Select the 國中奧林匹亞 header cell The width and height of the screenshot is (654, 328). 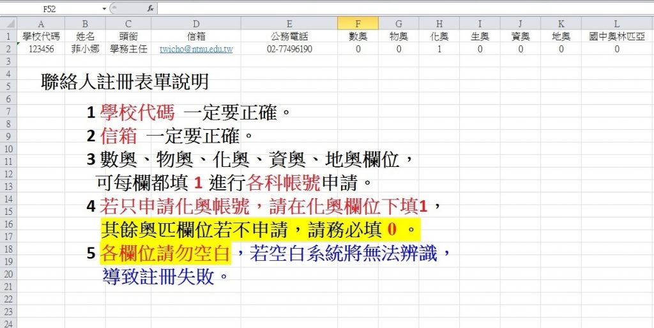[x=616, y=36]
